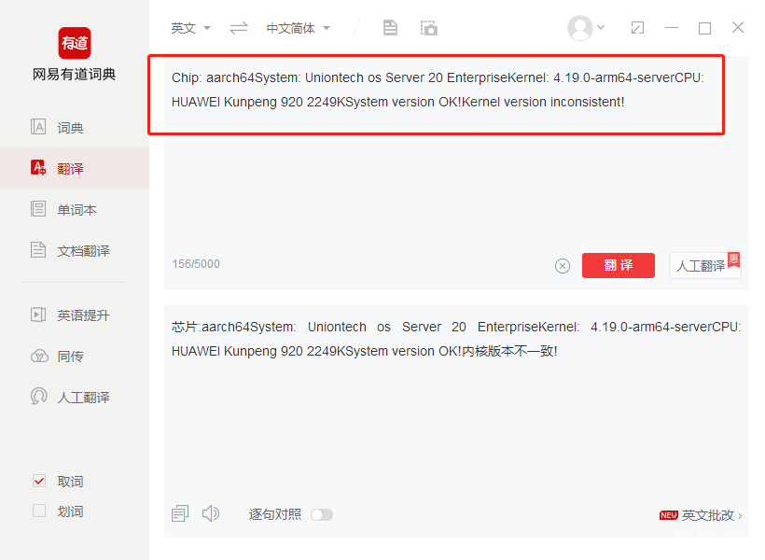
Task: Select the 翻译 translate tab
Action: pyautogui.click(x=75, y=168)
